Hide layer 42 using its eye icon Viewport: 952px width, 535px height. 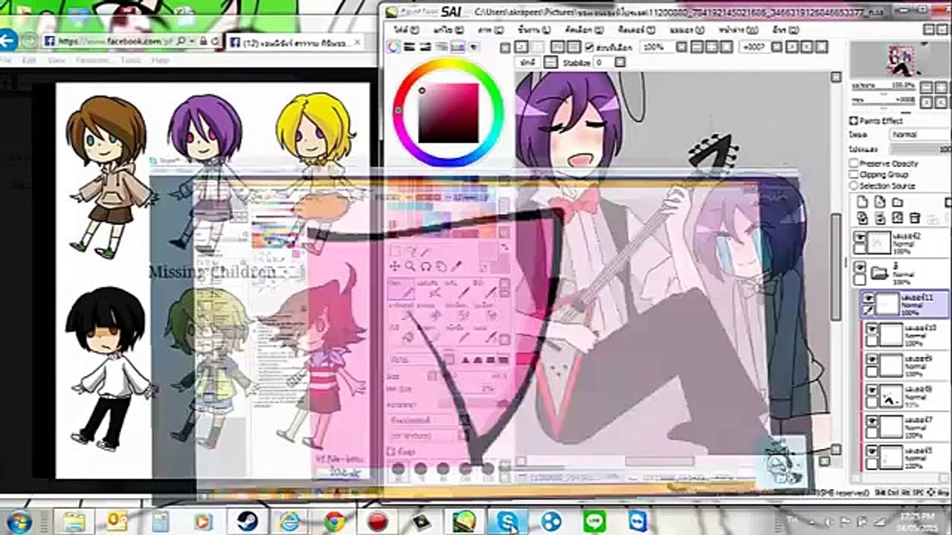tap(861, 237)
